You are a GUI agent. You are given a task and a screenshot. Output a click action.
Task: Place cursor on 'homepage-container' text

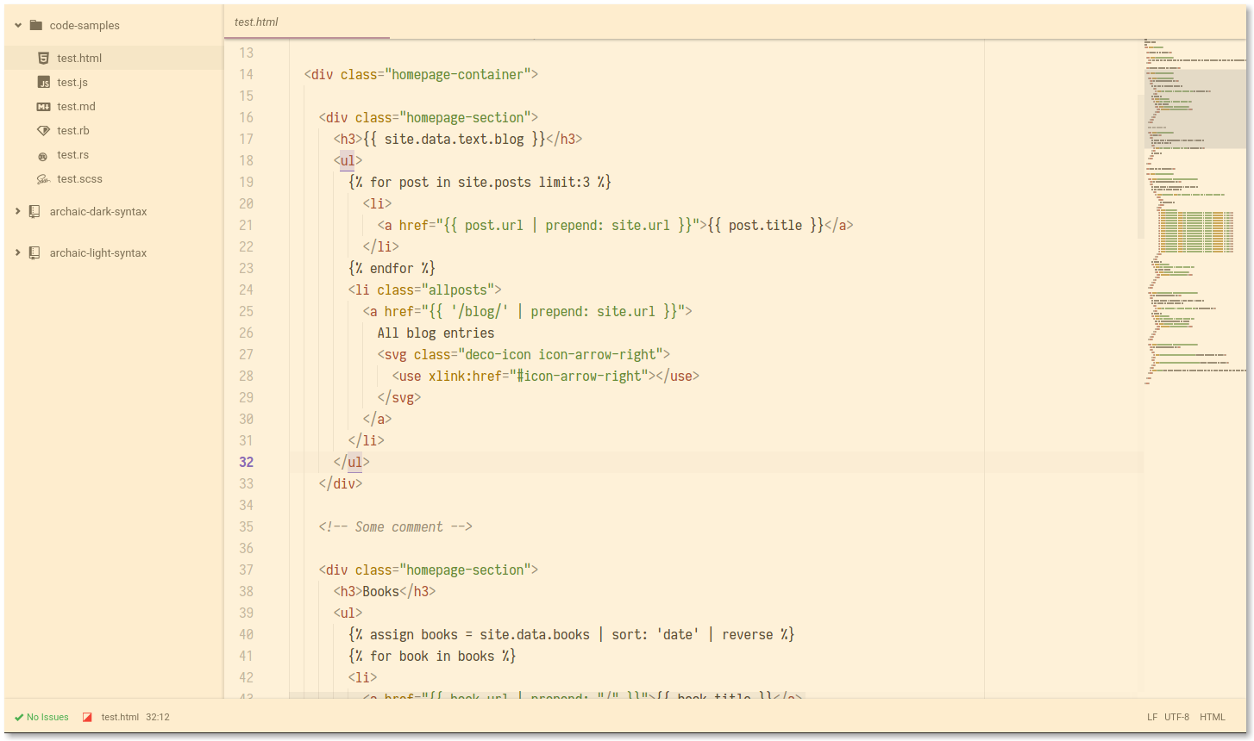click(457, 74)
